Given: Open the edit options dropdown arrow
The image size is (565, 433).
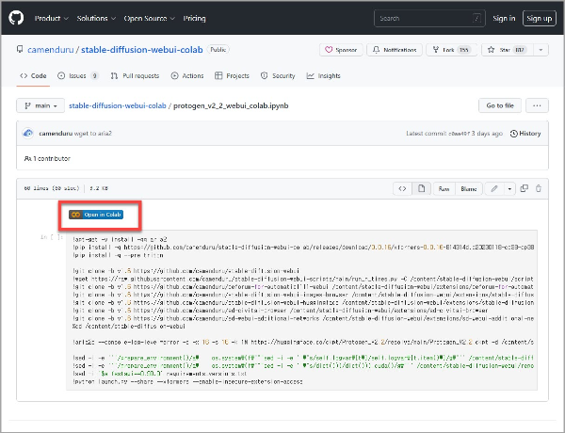Looking at the screenshot, I should (509, 188).
